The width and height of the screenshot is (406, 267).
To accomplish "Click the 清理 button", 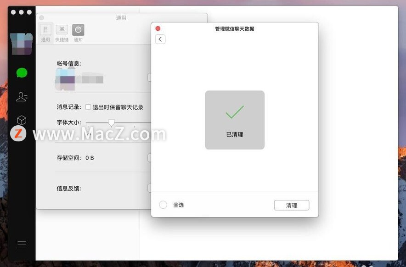I will (x=292, y=205).
